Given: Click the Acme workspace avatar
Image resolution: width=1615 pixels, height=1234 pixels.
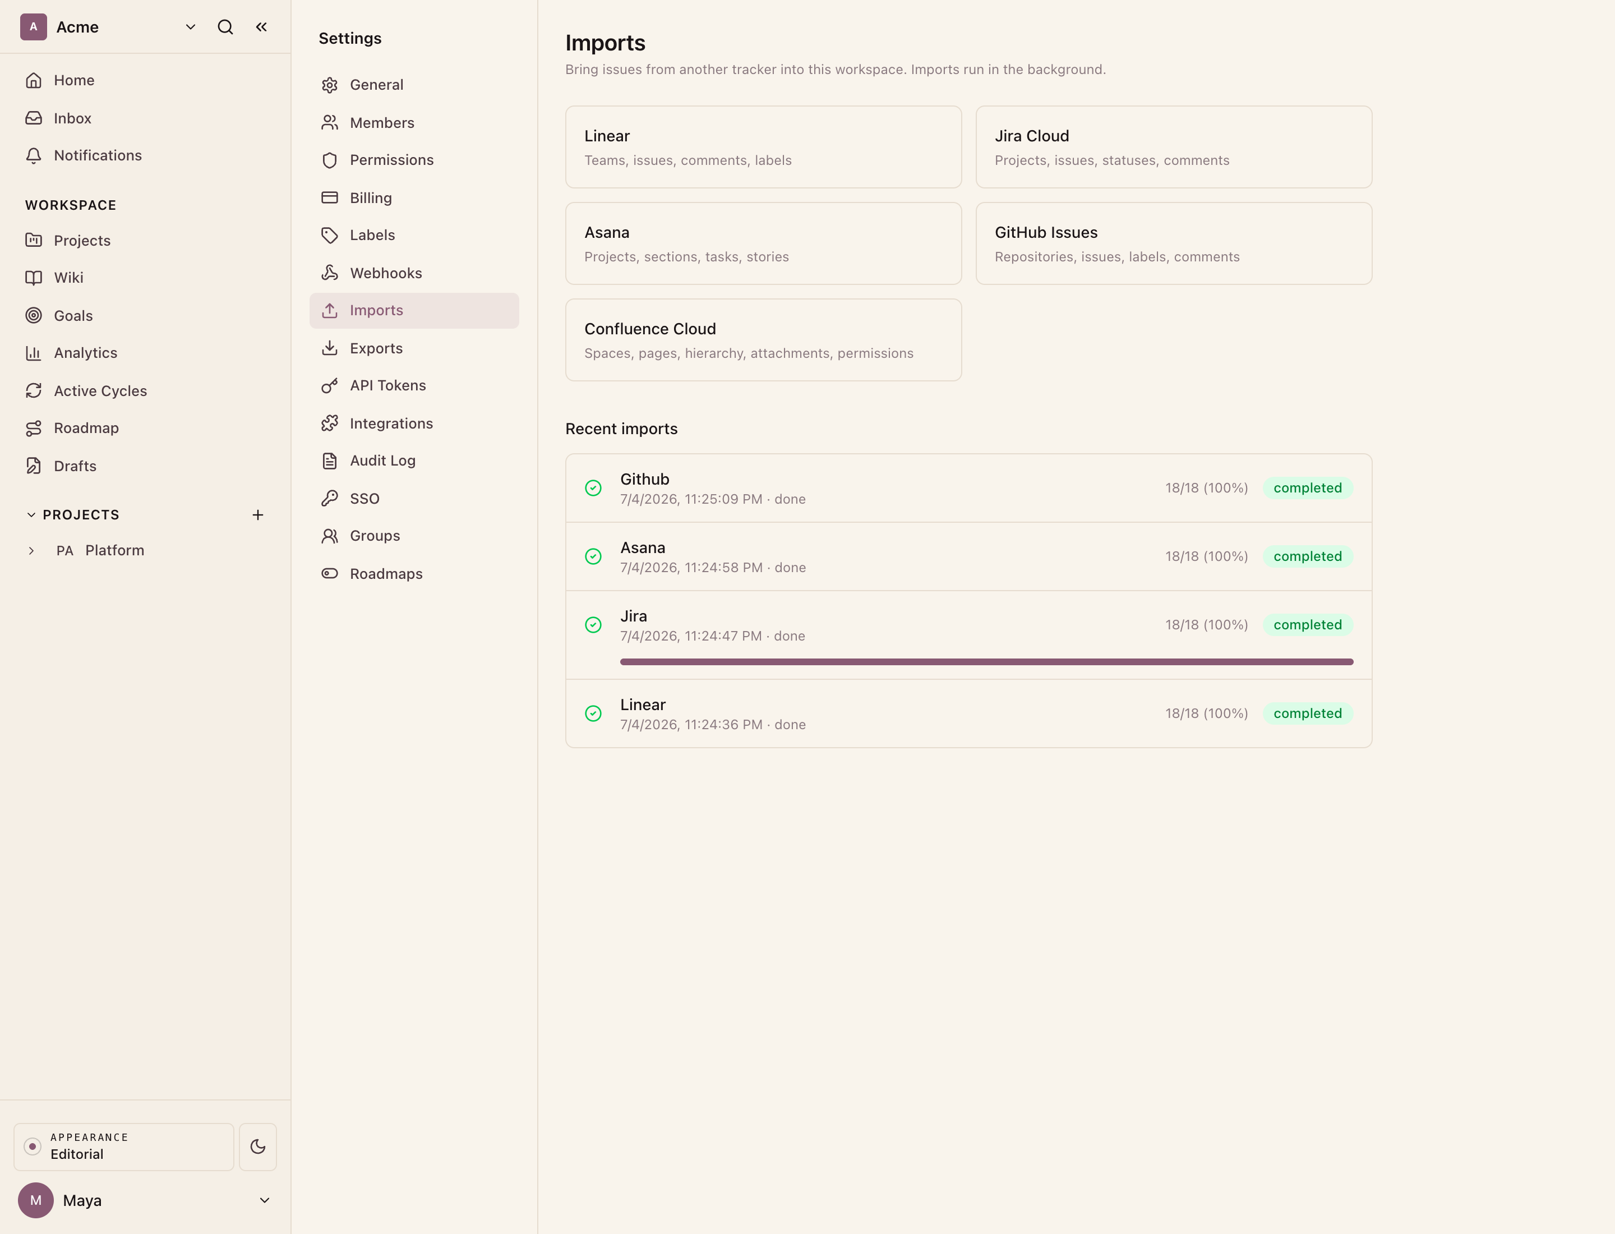Looking at the screenshot, I should click(33, 27).
